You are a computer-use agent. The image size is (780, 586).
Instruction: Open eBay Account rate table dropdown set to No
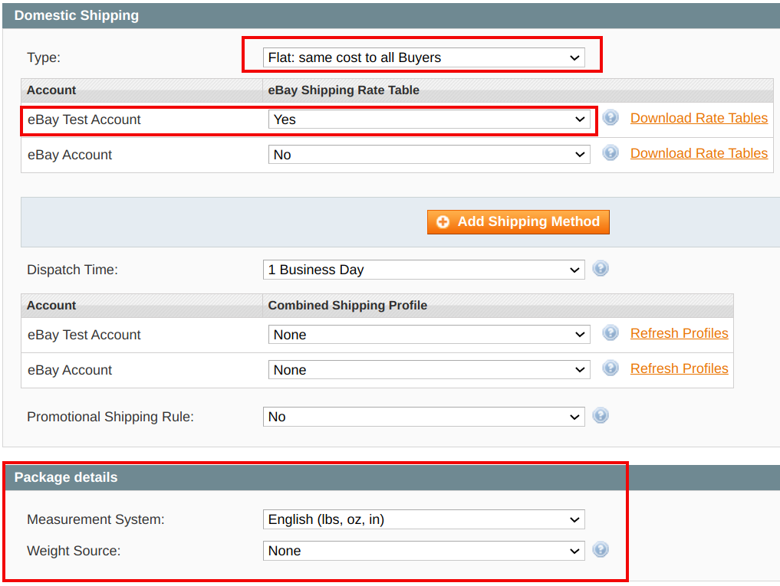(429, 155)
